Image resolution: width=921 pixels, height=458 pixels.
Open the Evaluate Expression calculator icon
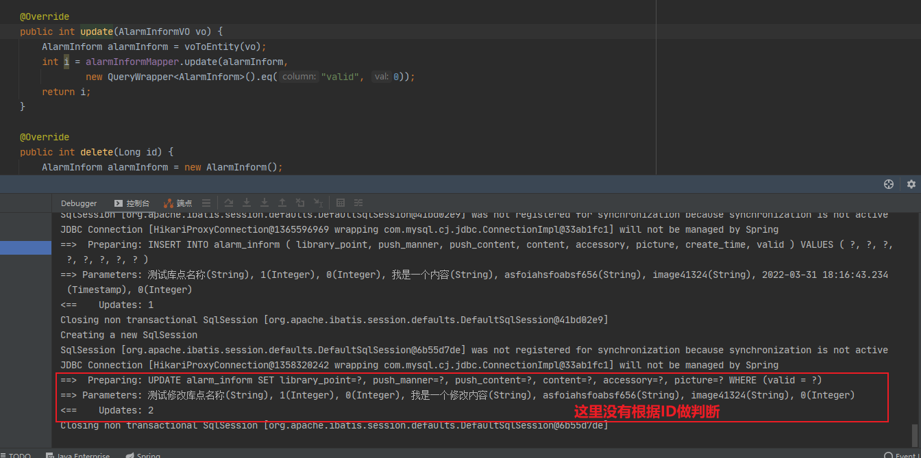tap(341, 203)
